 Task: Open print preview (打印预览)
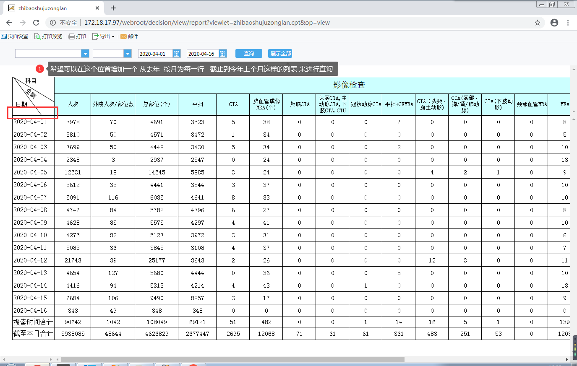48,36
